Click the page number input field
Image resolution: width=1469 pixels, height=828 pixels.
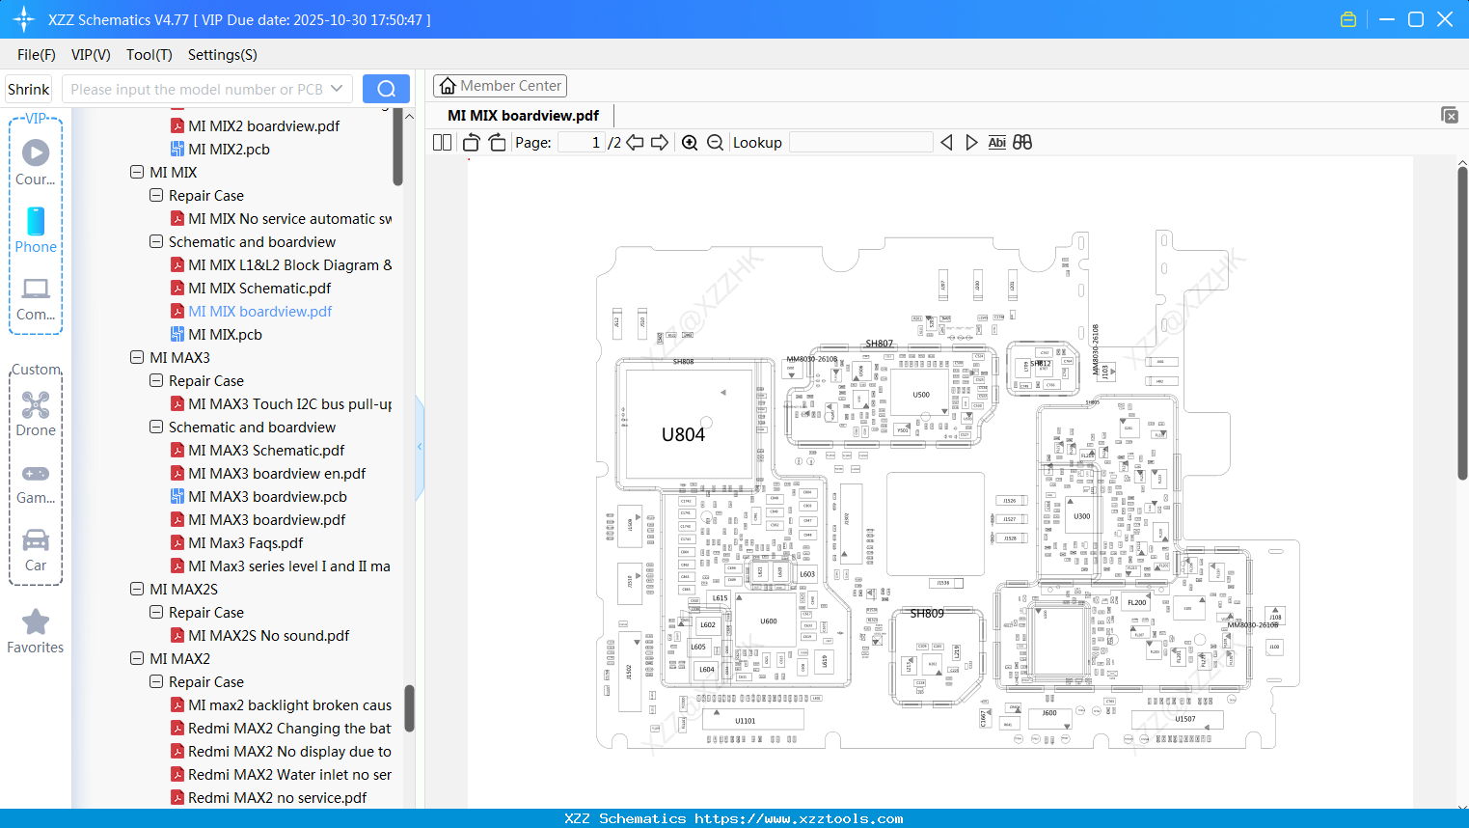tap(582, 143)
